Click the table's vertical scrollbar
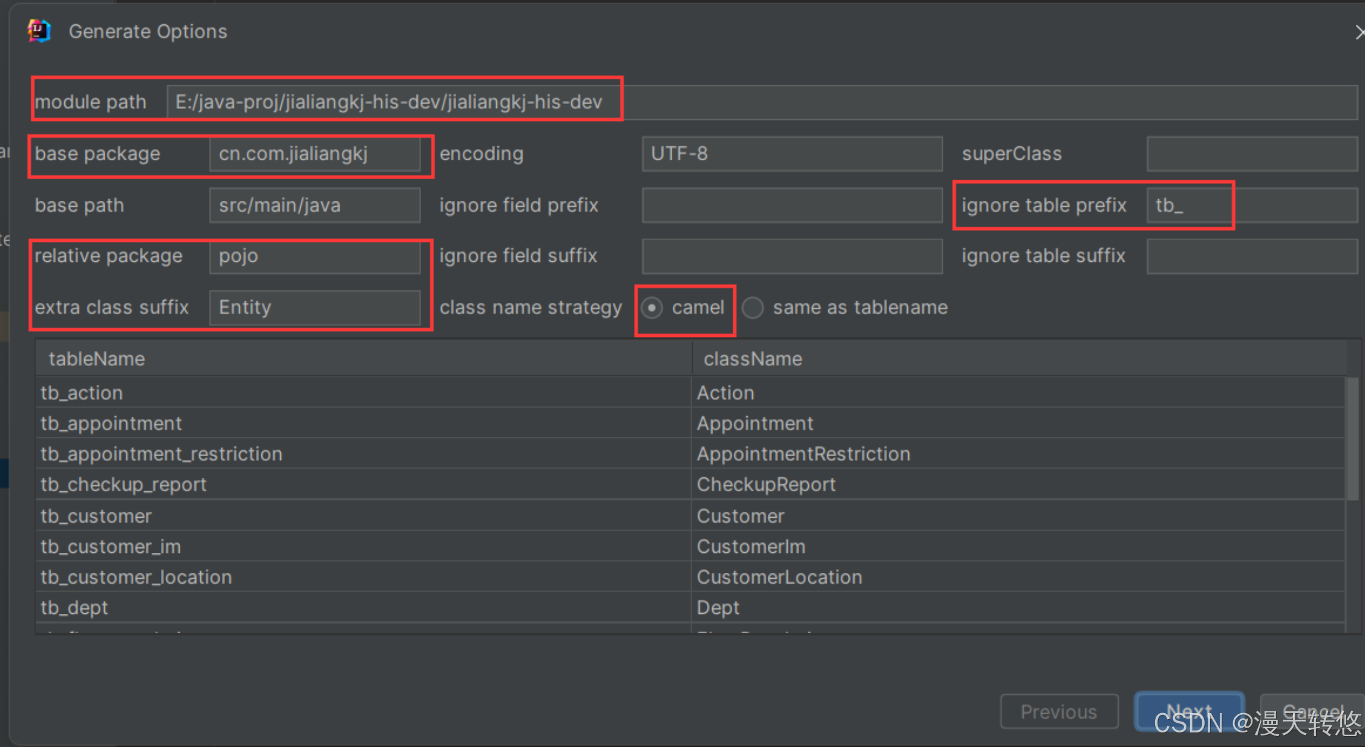Screen dimensions: 1365x747 click(x=1352, y=439)
